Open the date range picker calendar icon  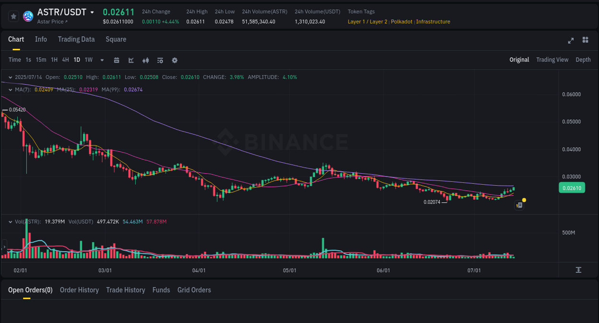click(x=116, y=60)
